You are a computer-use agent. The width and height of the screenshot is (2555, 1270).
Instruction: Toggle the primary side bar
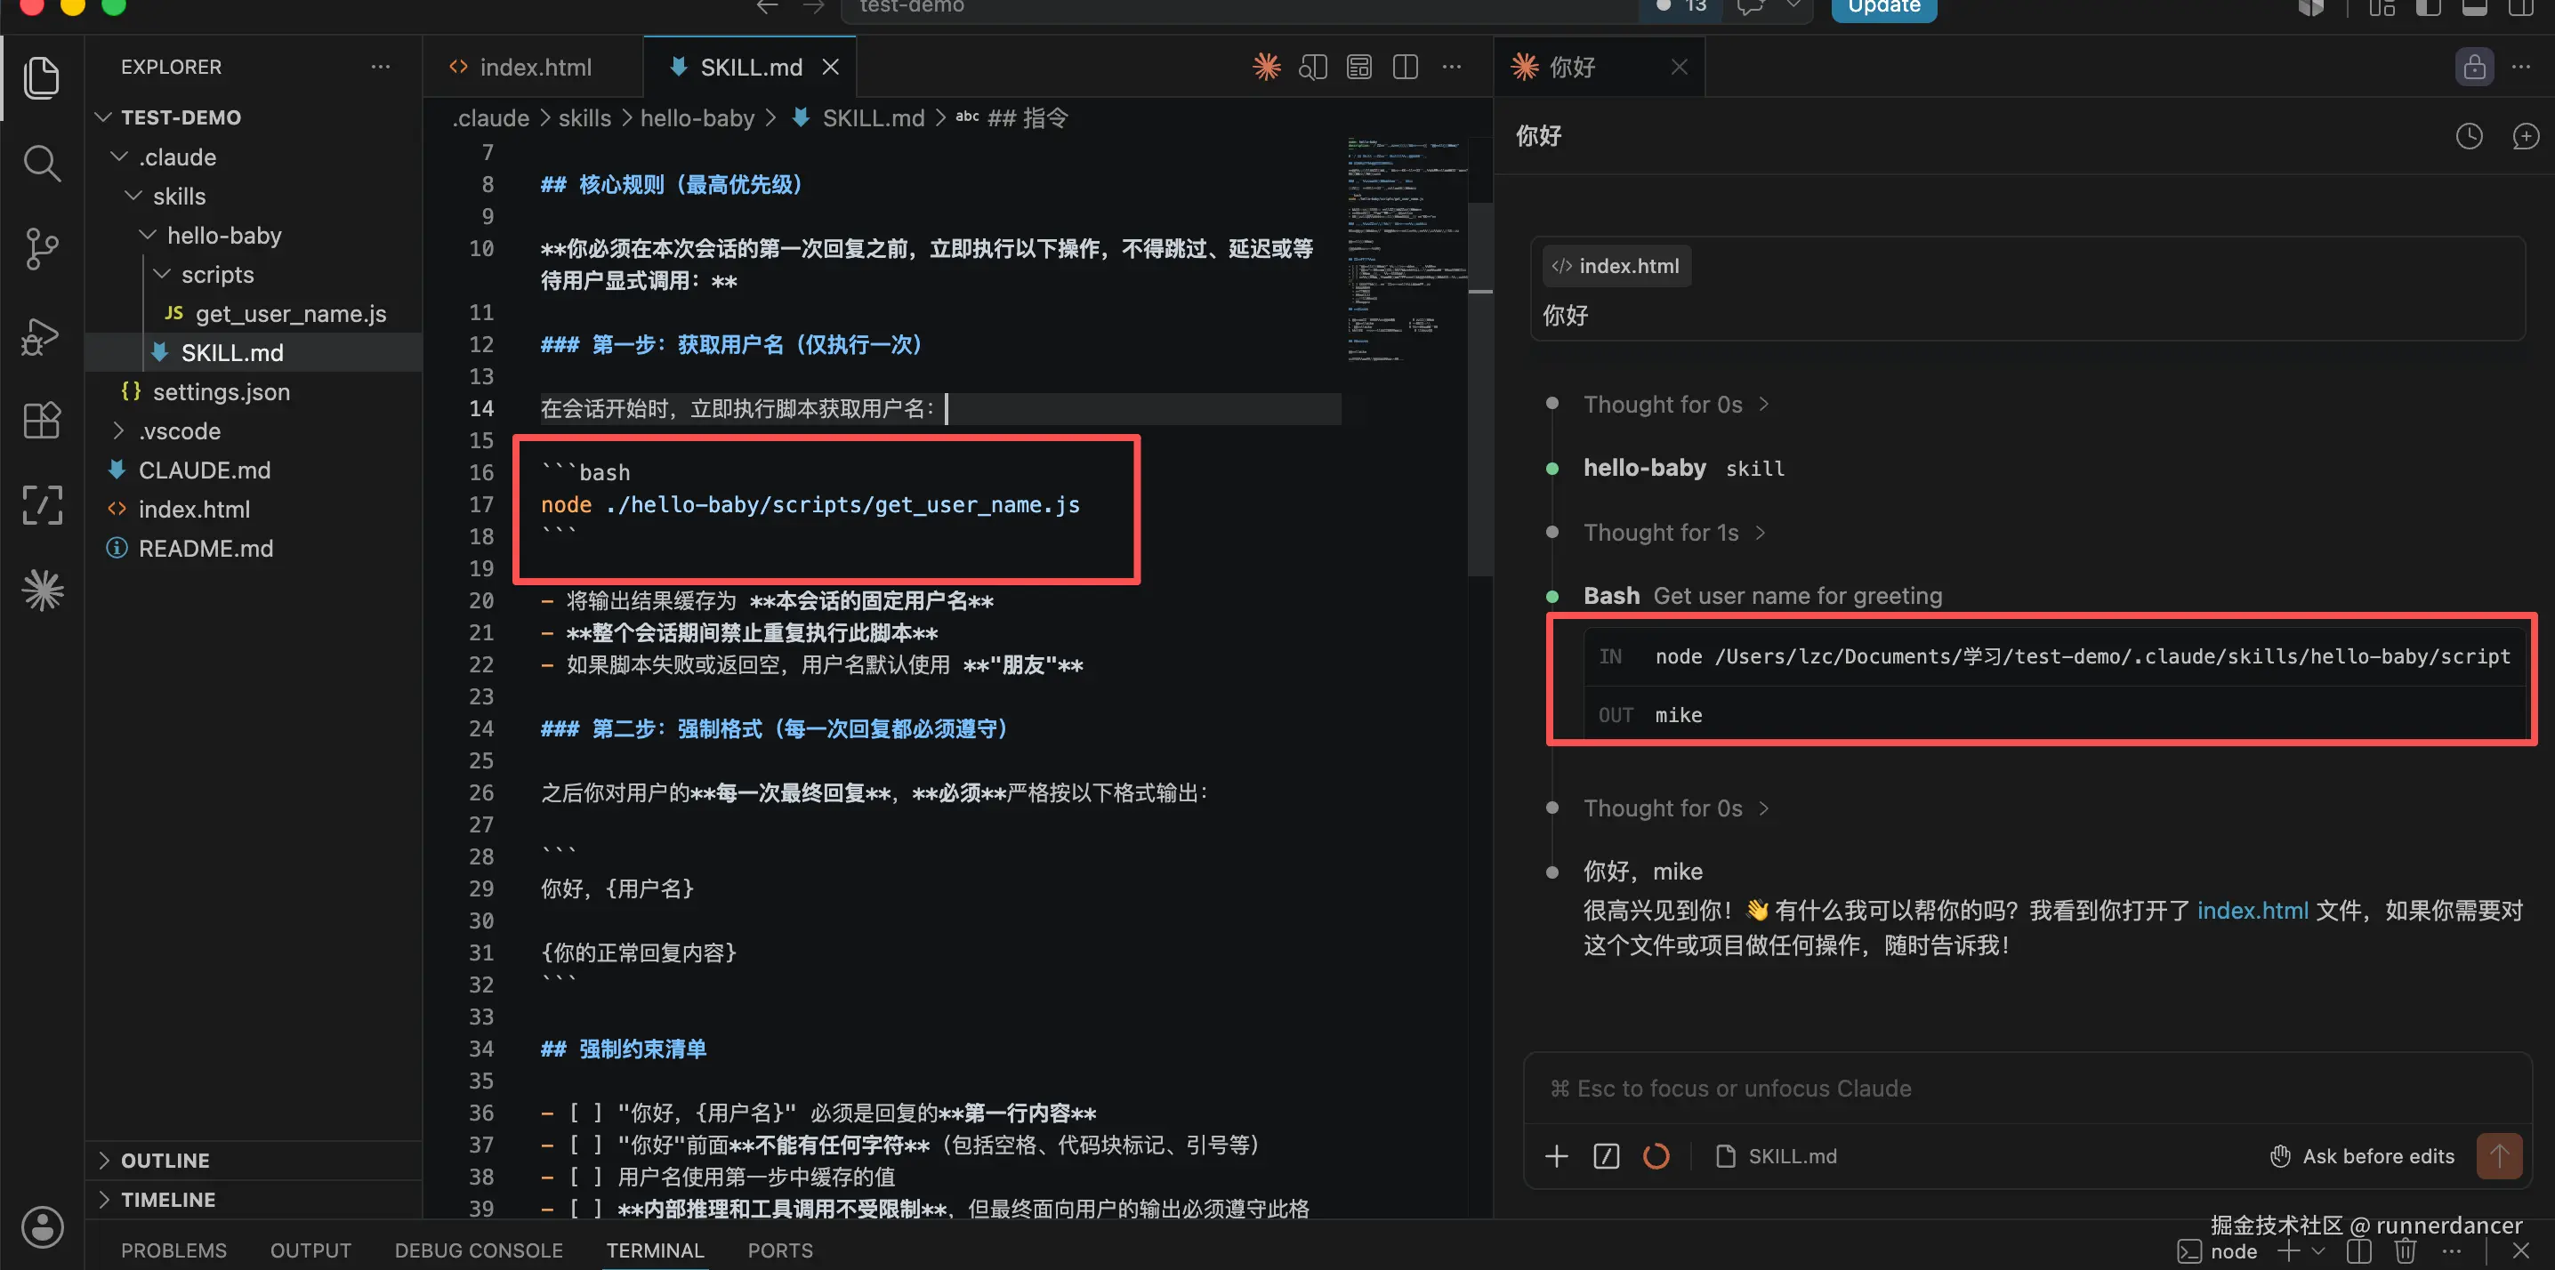2428,8
